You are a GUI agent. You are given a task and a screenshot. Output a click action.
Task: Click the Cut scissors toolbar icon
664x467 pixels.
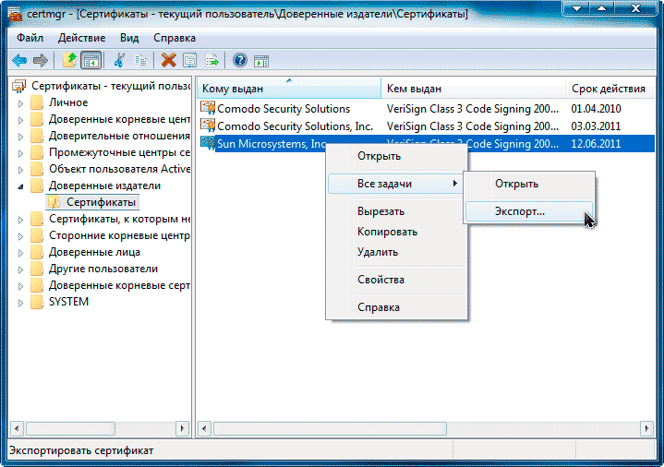coord(119,61)
